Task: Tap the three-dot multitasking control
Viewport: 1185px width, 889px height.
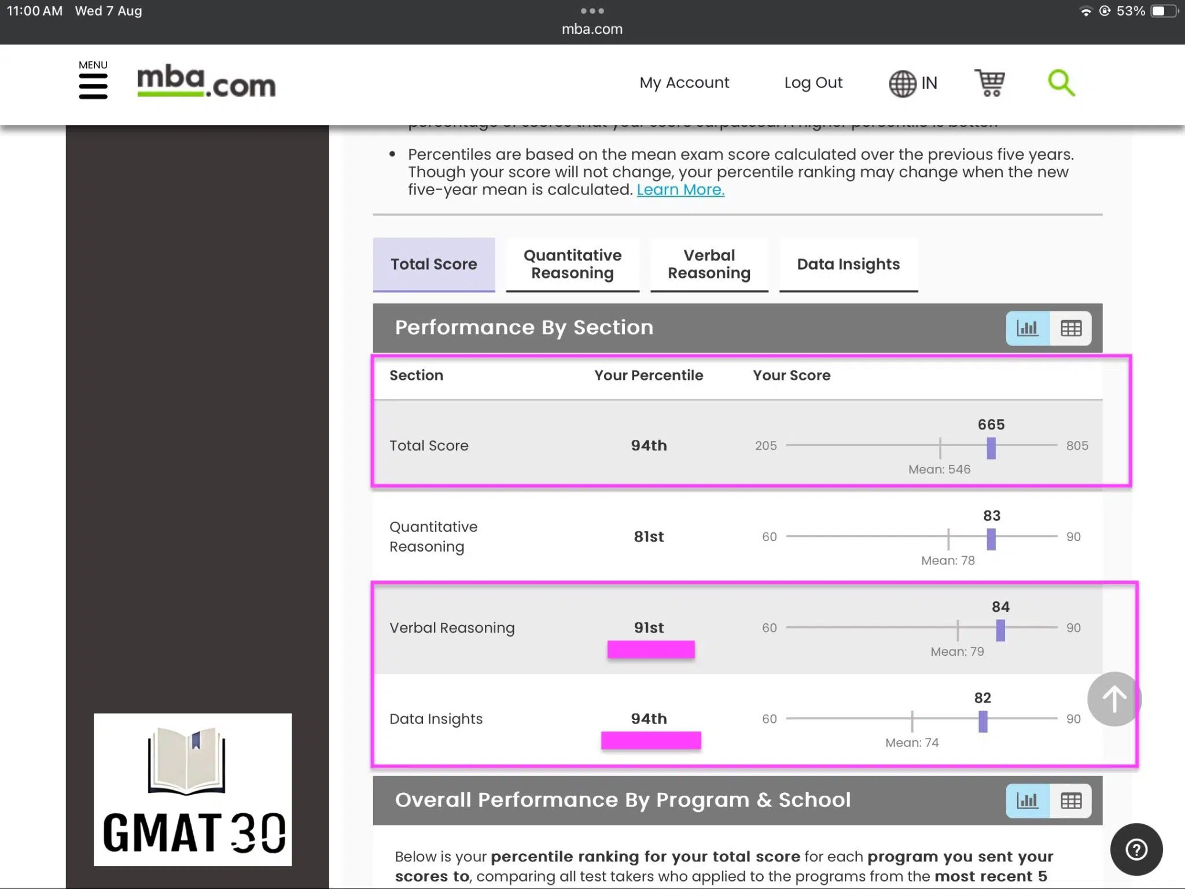Action: pos(592,11)
